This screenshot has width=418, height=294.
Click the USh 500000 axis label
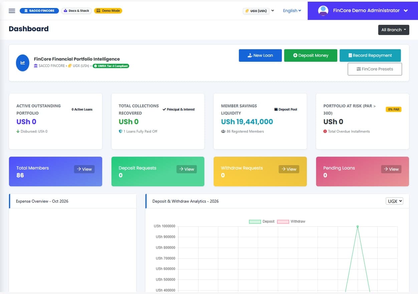pyautogui.click(x=165, y=280)
